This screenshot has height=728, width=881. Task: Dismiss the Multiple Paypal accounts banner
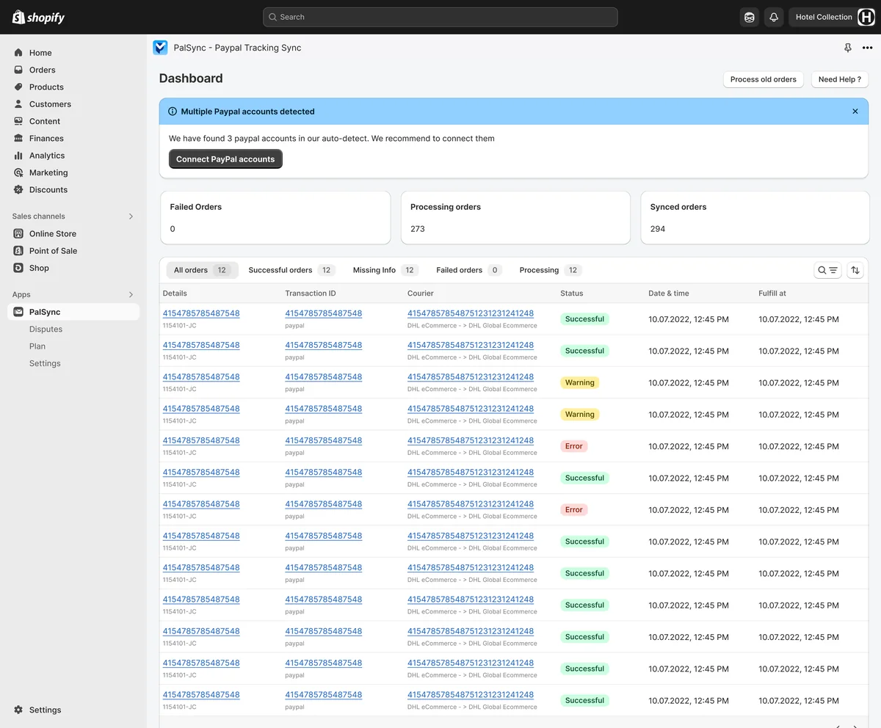pyautogui.click(x=855, y=112)
